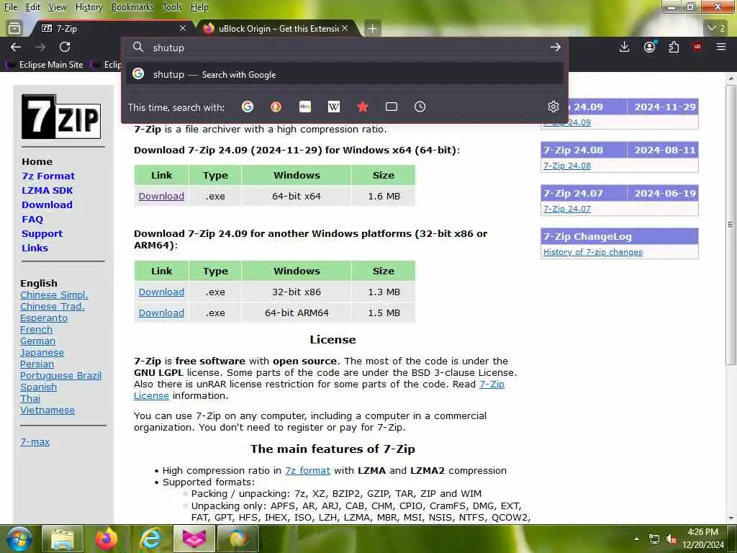Reload the current page
Screen dimensions: 737x553
(x=65, y=47)
